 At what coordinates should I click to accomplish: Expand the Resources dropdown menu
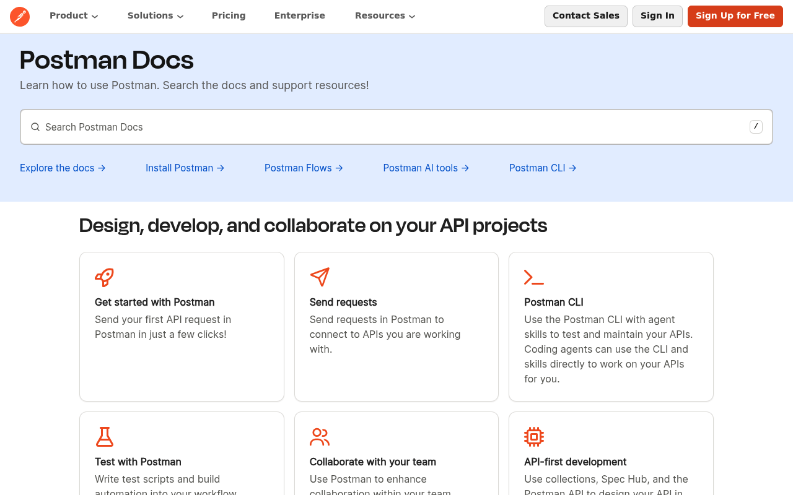[385, 15]
